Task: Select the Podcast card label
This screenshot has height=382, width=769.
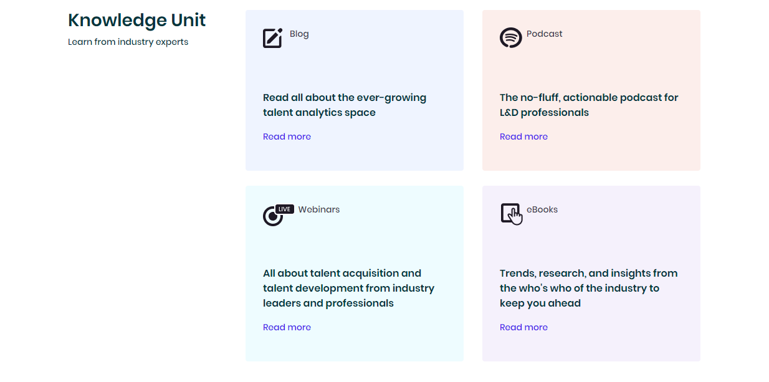Action: 544,34
